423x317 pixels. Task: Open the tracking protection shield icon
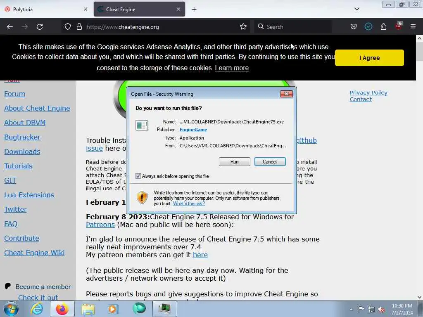68,27
